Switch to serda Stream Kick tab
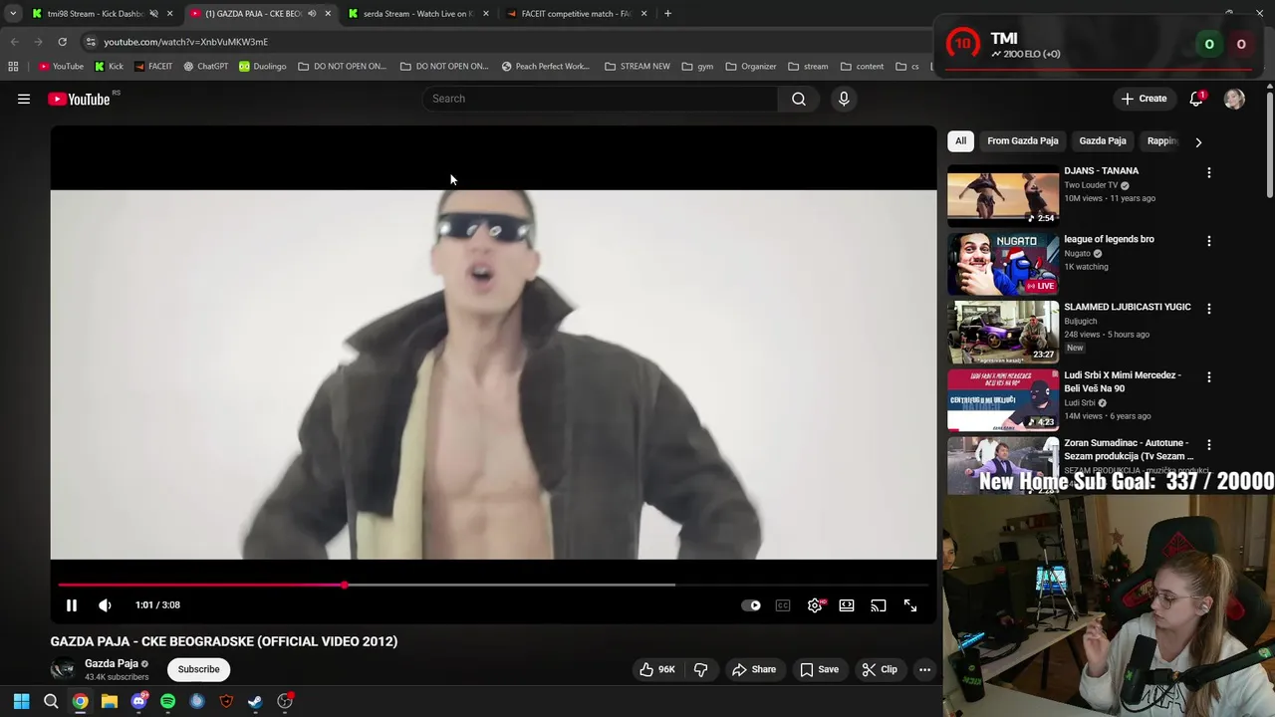This screenshot has height=717, width=1275. tap(413, 14)
